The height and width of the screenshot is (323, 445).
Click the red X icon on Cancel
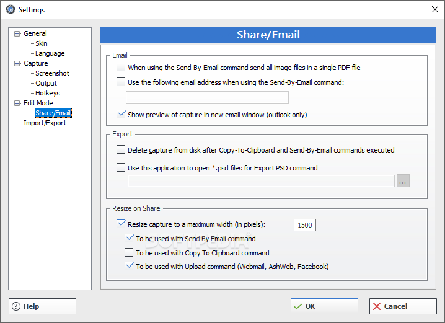click(377, 306)
